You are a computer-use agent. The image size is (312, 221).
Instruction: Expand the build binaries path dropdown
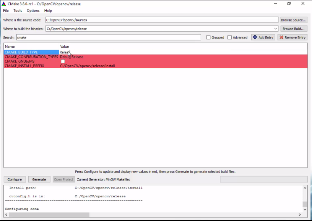pyautogui.click(x=276, y=29)
